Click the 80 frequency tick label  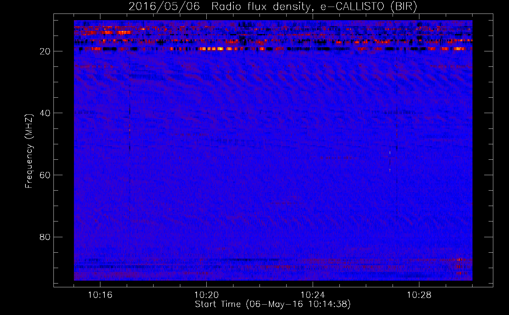(45, 237)
